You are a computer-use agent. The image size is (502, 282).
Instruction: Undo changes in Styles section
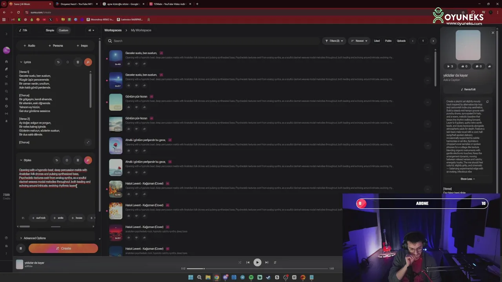point(56,160)
